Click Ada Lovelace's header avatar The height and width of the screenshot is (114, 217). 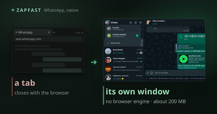point(148,22)
